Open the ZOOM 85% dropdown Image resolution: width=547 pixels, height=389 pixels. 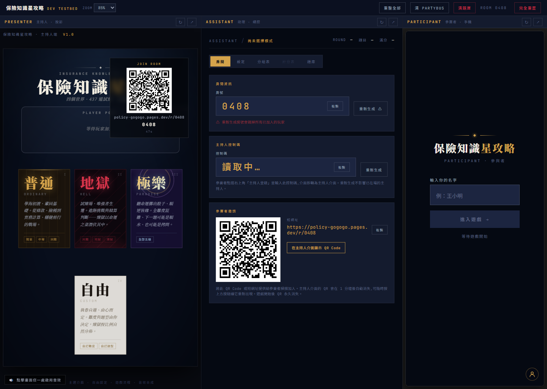(105, 8)
